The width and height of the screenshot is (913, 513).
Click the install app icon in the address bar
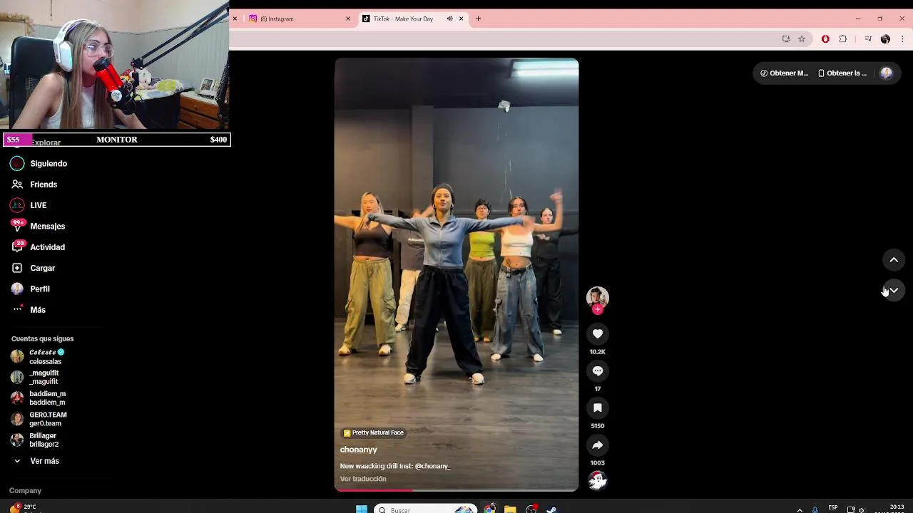(786, 39)
